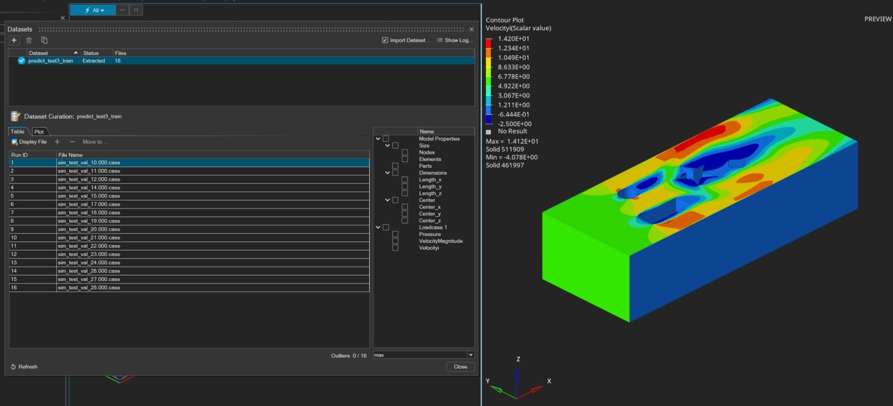This screenshot has width=893, height=406.
Task: Check the VelocityMagnitude checkbox
Action: (395, 241)
